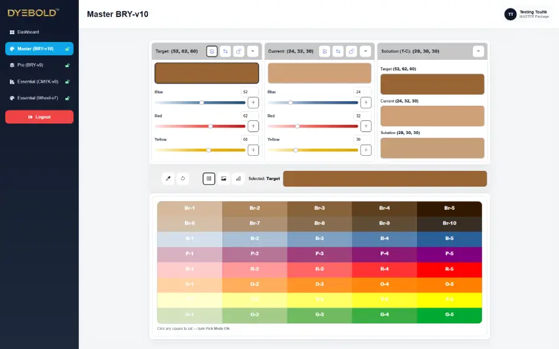The image size is (559, 349).
Task: Toggle the select checkbox icon in Target header
Action: [212, 51]
